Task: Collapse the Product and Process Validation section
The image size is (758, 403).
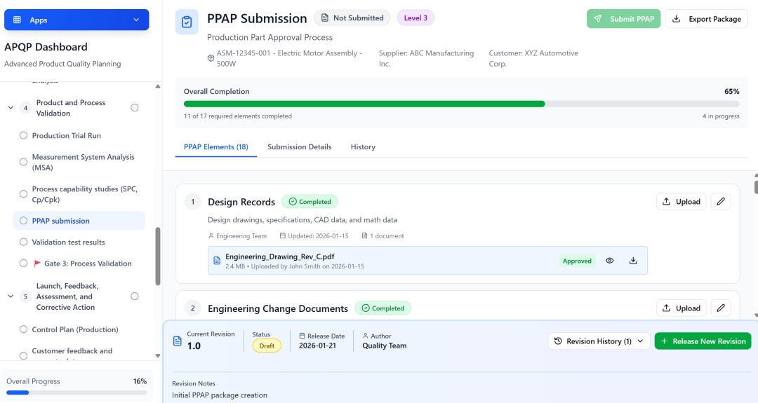Action: point(11,108)
